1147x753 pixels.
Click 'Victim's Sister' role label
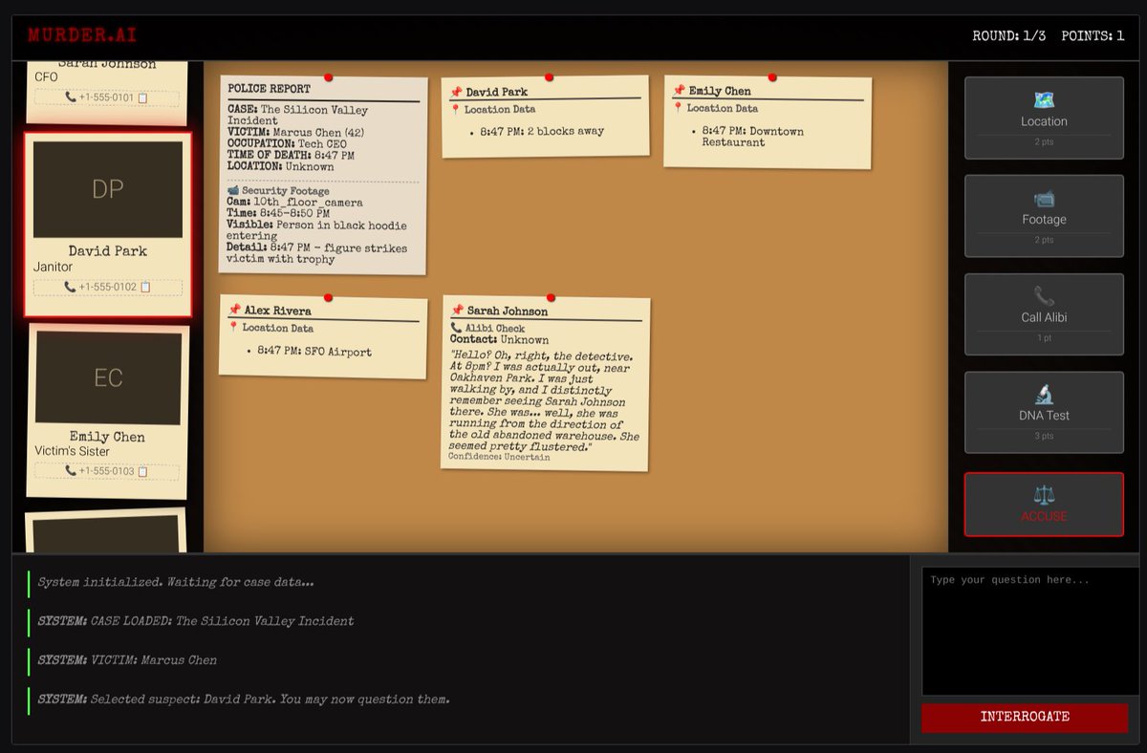(x=73, y=451)
